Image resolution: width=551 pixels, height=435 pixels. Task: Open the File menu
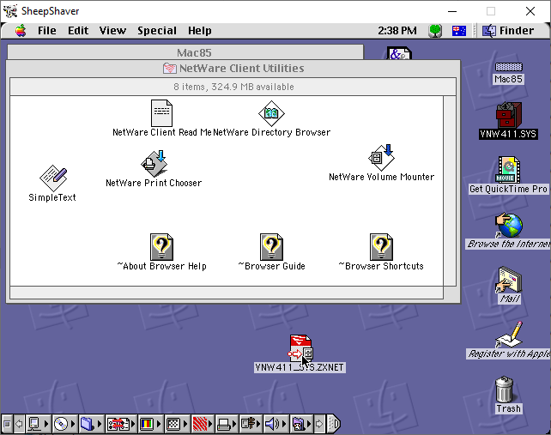point(47,31)
